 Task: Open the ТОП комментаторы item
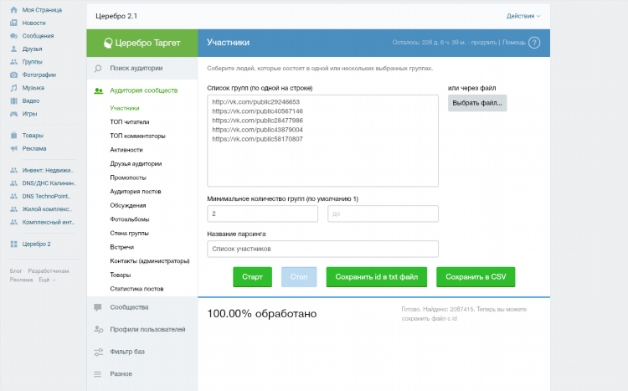pos(137,136)
